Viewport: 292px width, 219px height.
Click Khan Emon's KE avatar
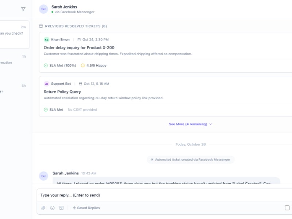(46, 39)
